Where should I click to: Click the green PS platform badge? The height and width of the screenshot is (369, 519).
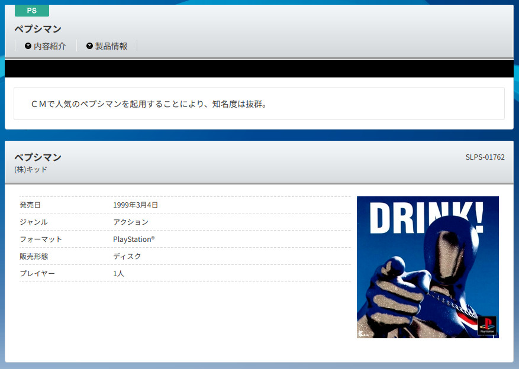pos(31,11)
